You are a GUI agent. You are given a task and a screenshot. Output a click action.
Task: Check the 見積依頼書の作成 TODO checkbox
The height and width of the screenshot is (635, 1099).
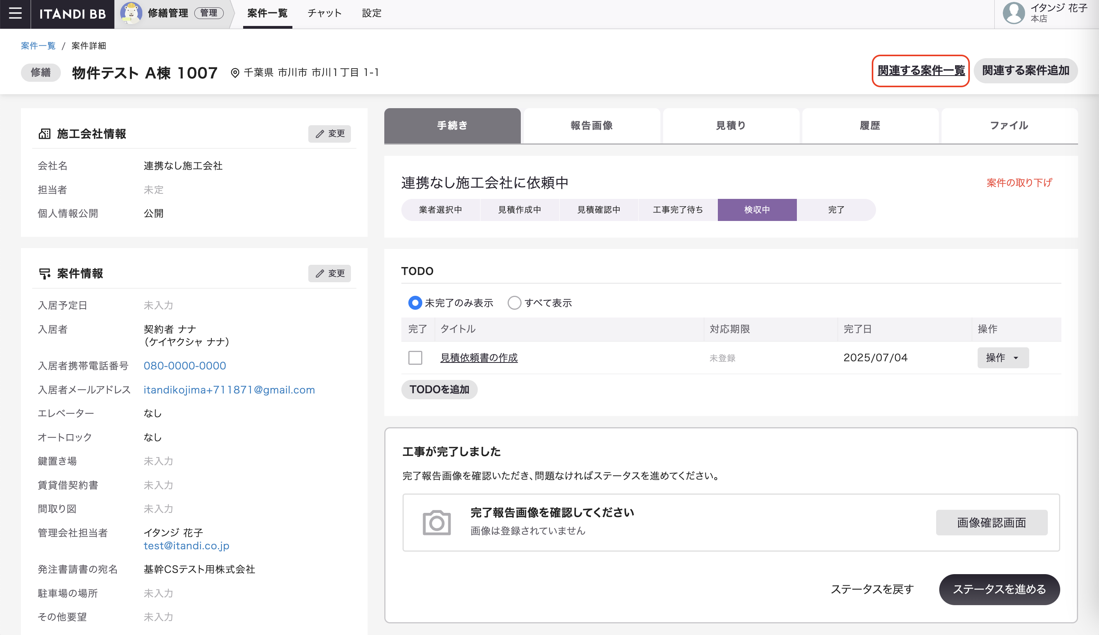[415, 358]
